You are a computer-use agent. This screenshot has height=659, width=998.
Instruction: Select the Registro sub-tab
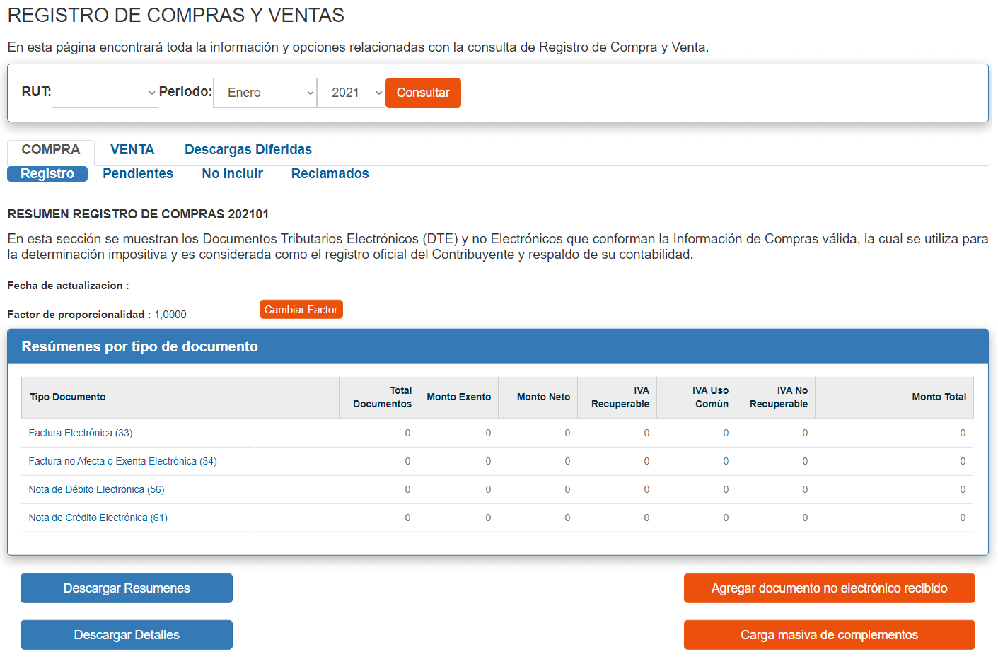47,173
